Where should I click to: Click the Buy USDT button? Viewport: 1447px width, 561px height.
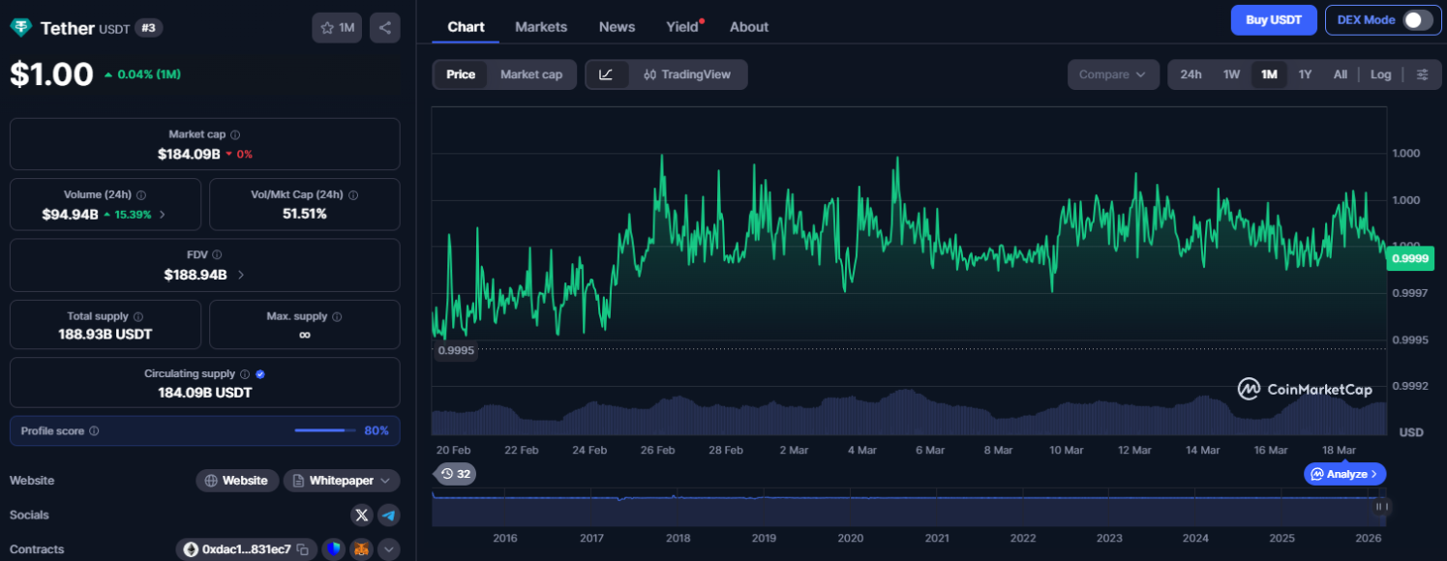(1274, 20)
